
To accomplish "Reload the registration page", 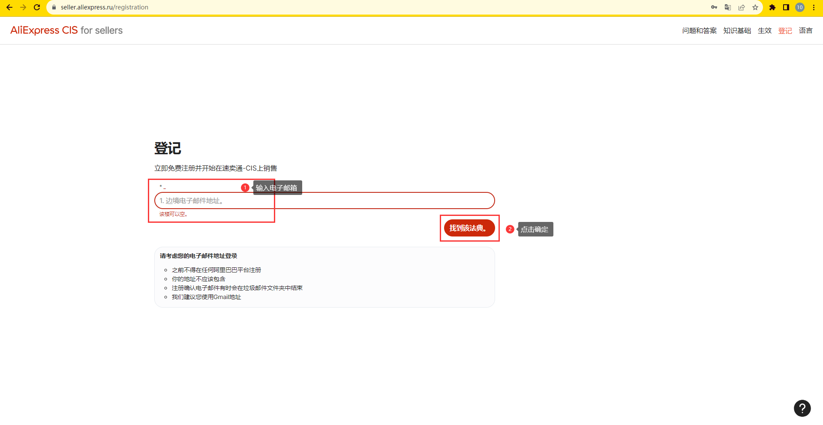I will click(37, 7).
